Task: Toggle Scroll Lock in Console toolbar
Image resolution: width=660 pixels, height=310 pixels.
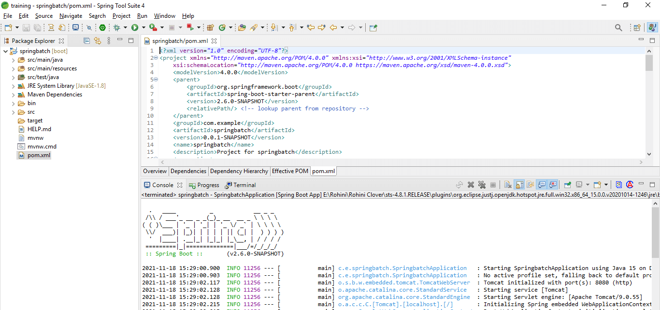Action: (519, 185)
